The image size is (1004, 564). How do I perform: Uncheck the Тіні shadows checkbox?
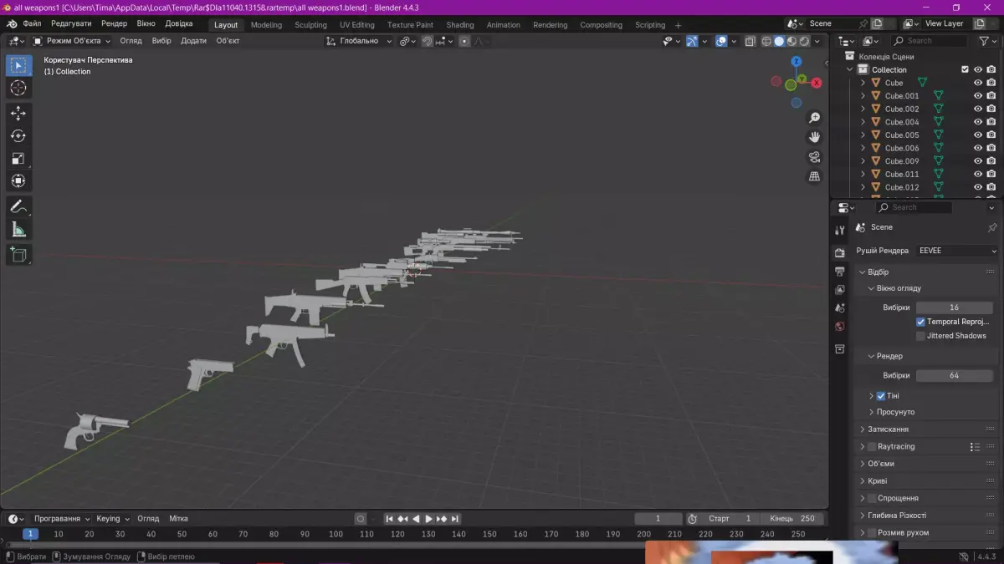point(881,396)
